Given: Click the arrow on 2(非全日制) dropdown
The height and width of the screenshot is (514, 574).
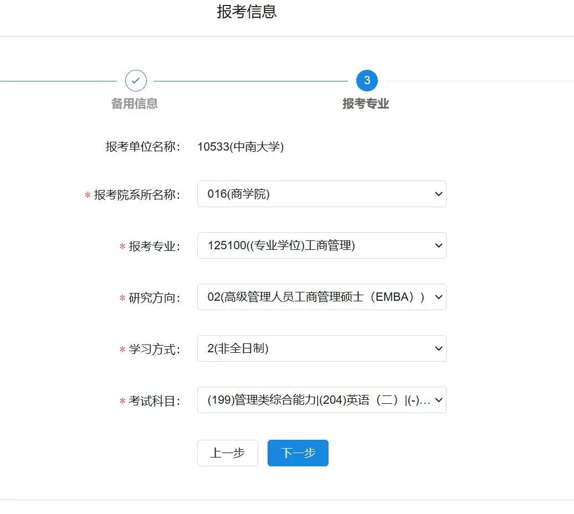Looking at the screenshot, I should click(438, 349).
